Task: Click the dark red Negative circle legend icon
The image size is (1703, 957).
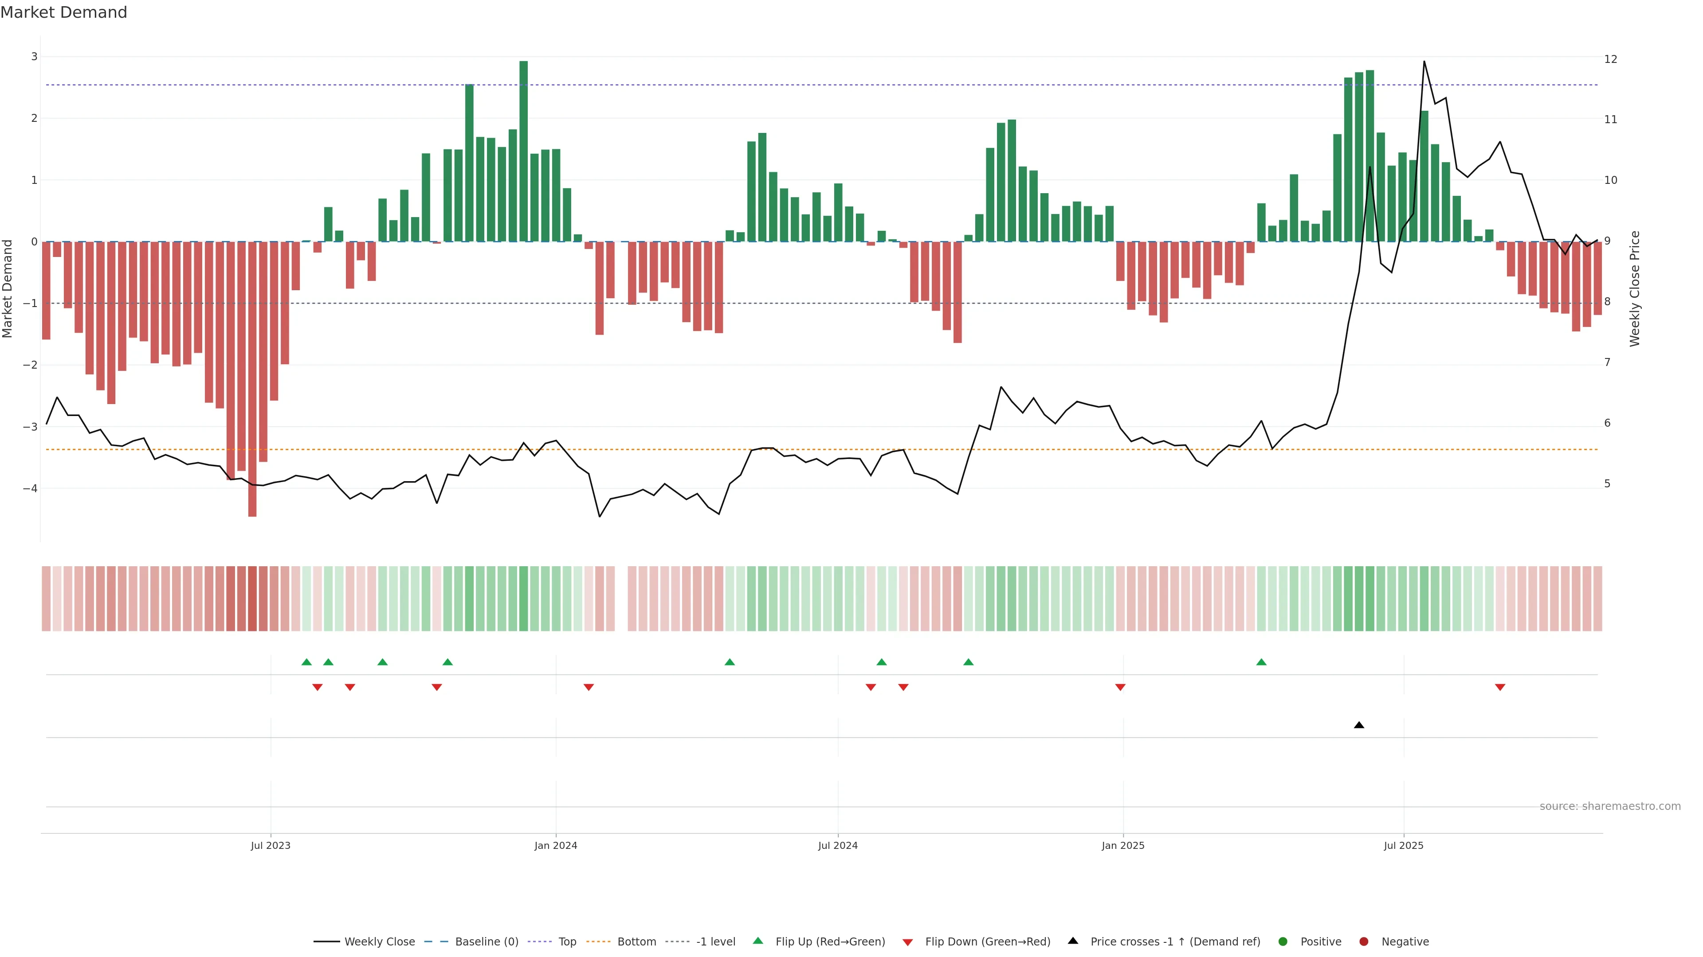Action: (x=1363, y=941)
